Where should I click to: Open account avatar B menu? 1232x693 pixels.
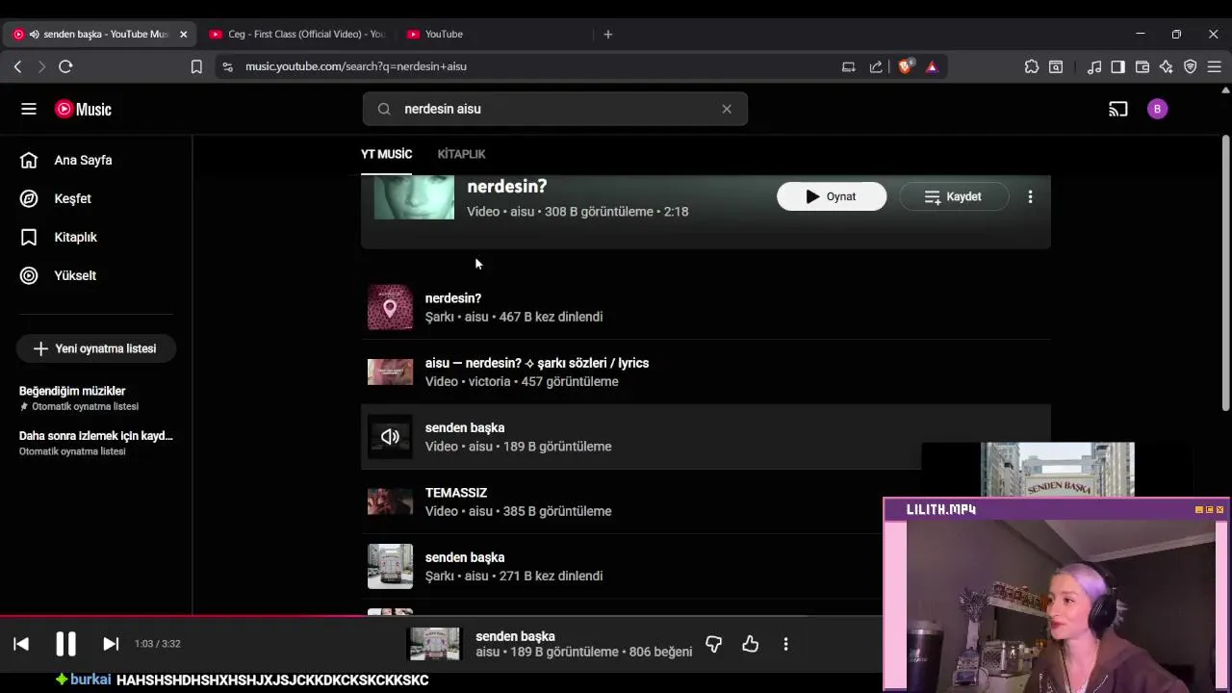coord(1157,109)
